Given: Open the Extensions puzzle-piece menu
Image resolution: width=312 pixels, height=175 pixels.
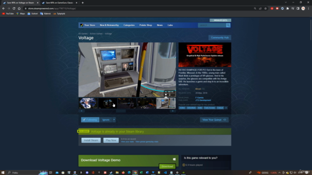Looking at the screenshot, I should 288,9.
